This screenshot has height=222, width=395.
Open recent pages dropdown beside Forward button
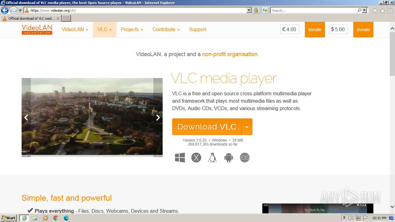(20, 10)
